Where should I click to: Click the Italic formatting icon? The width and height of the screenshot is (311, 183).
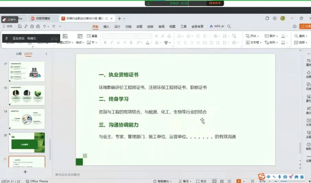point(112,43)
